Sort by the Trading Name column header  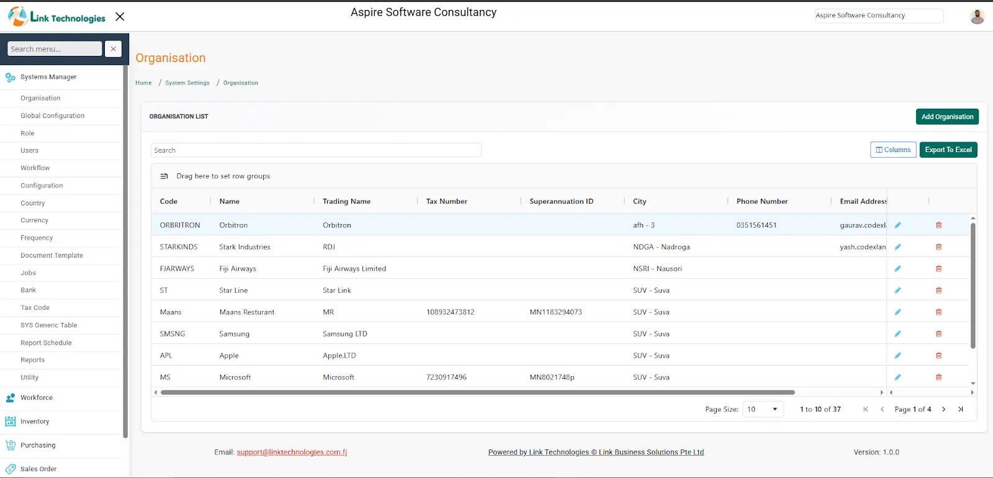346,201
